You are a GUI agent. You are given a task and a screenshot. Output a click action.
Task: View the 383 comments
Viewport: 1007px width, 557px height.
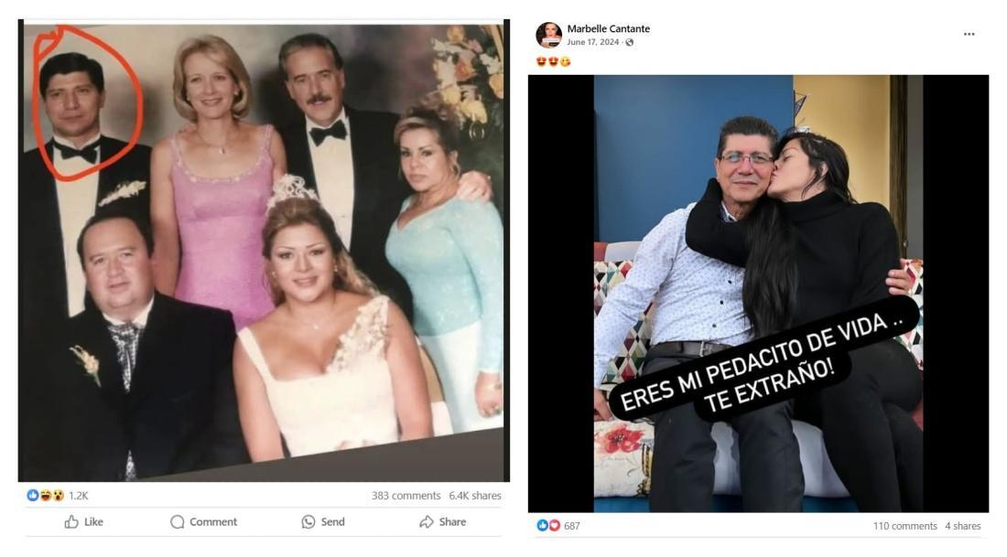click(x=406, y=496)
